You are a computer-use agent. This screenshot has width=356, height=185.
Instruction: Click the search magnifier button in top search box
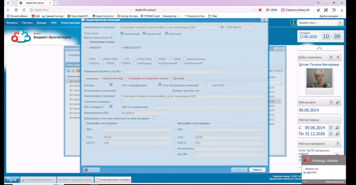(340, 23)
